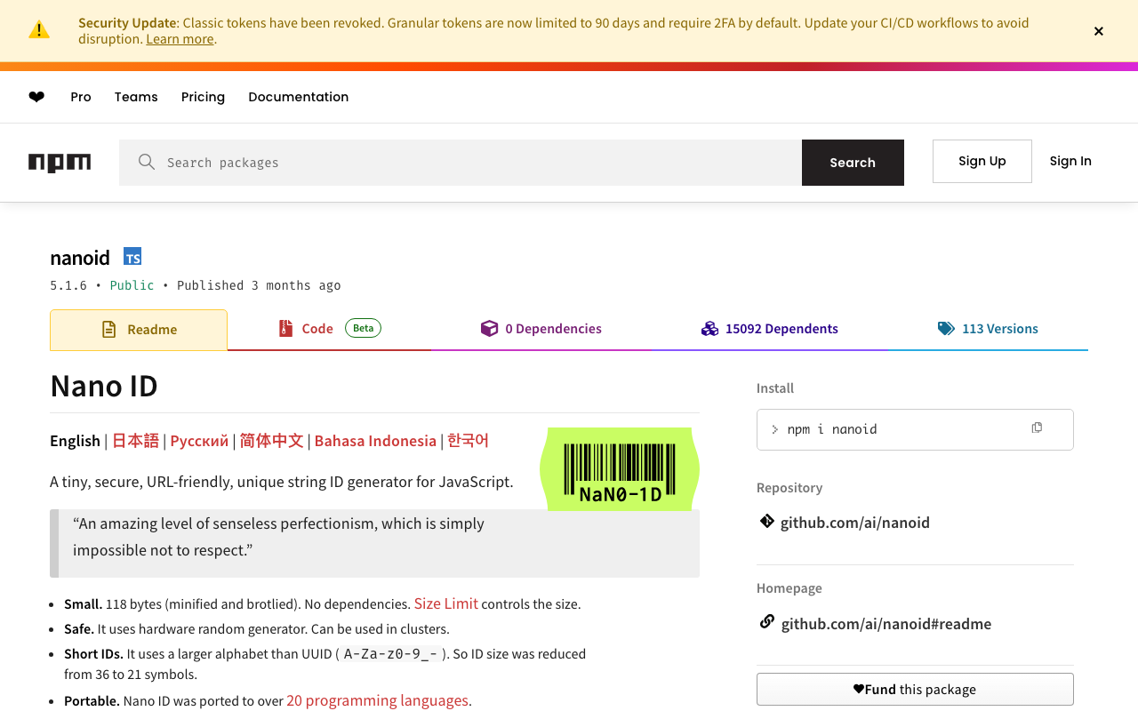Open the Pro menu item
This screenshot has width=1138, height=711.
tap(81, 97)
